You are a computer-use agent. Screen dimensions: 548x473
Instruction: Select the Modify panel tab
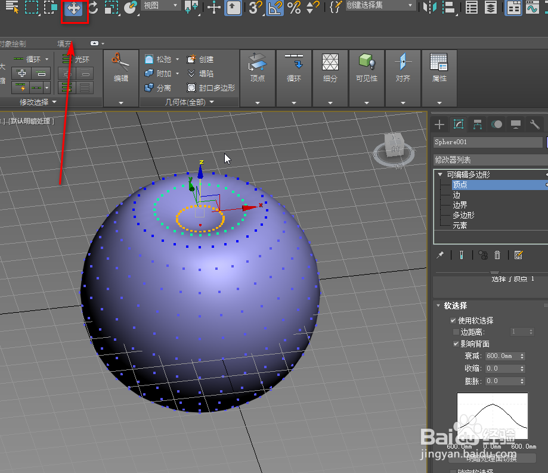pyautogui.click(x=459, y=124)
